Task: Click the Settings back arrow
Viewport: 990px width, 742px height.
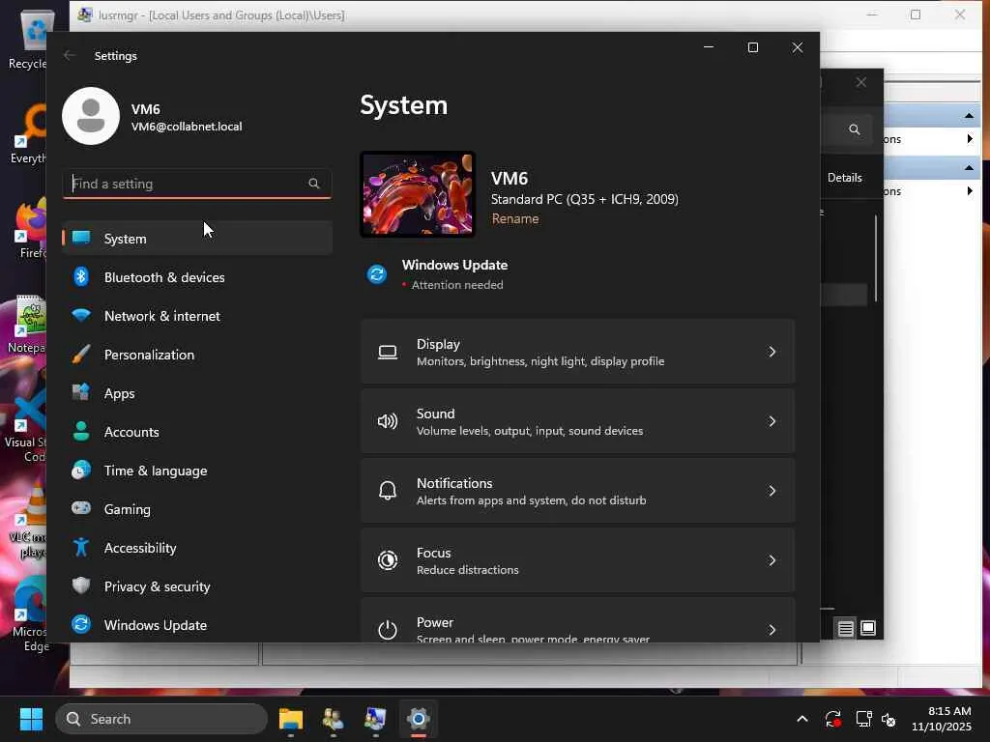Action: [x=70, y=55]
